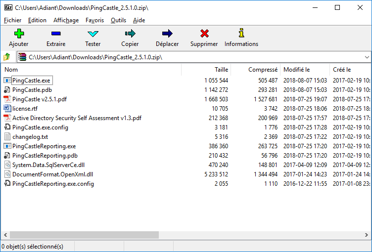Select the PingCastle.pdb file name
372x252 pixels.
click(32, 90)
